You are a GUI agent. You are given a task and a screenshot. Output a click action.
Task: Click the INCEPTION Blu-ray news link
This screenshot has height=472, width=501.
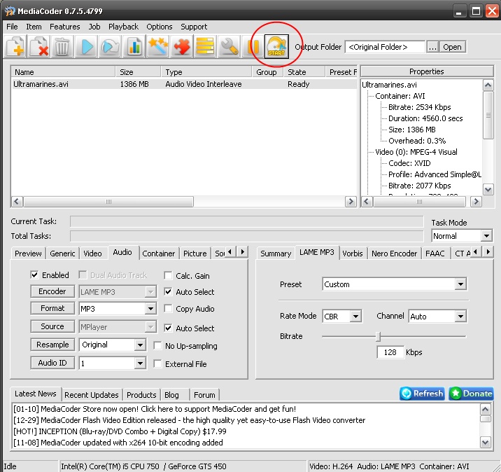tap(120, 431)
